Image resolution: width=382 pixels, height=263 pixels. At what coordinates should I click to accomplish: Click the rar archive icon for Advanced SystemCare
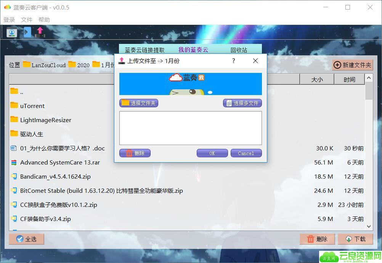point(14,163)
